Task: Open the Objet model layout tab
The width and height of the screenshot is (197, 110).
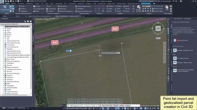Action: click(4, 108)
